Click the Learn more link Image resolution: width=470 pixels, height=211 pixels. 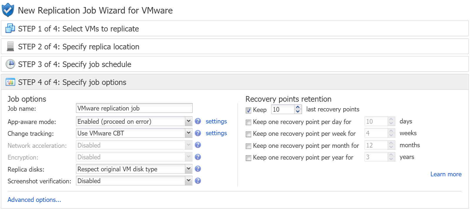446,174
